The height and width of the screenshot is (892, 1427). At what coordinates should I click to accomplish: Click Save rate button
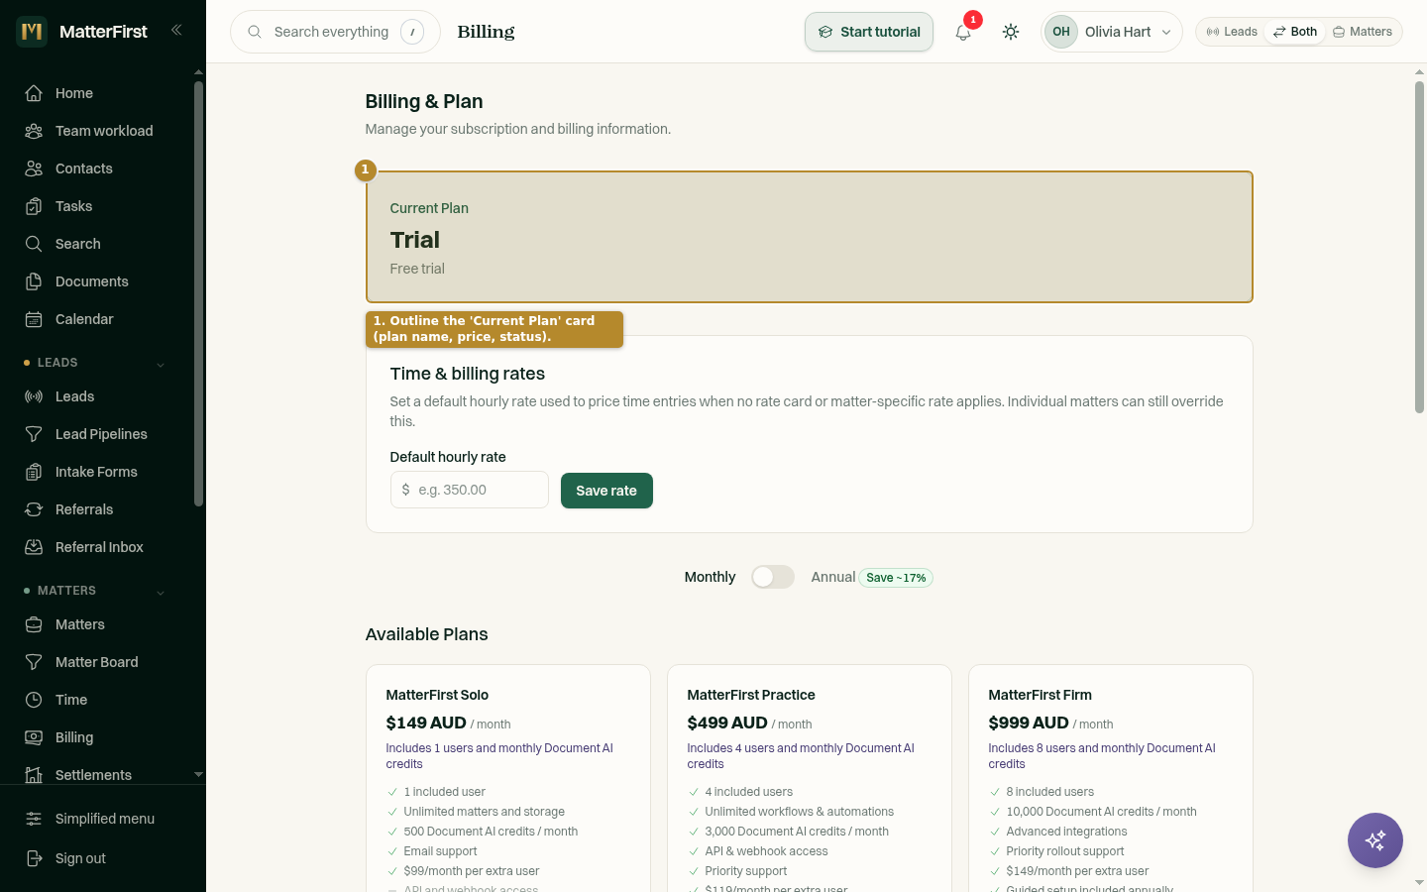pyautogui.click(x=606, y=491)
